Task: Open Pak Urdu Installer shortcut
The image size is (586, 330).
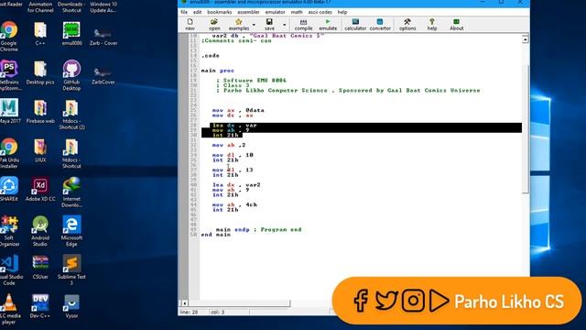Action: point(9,153)
